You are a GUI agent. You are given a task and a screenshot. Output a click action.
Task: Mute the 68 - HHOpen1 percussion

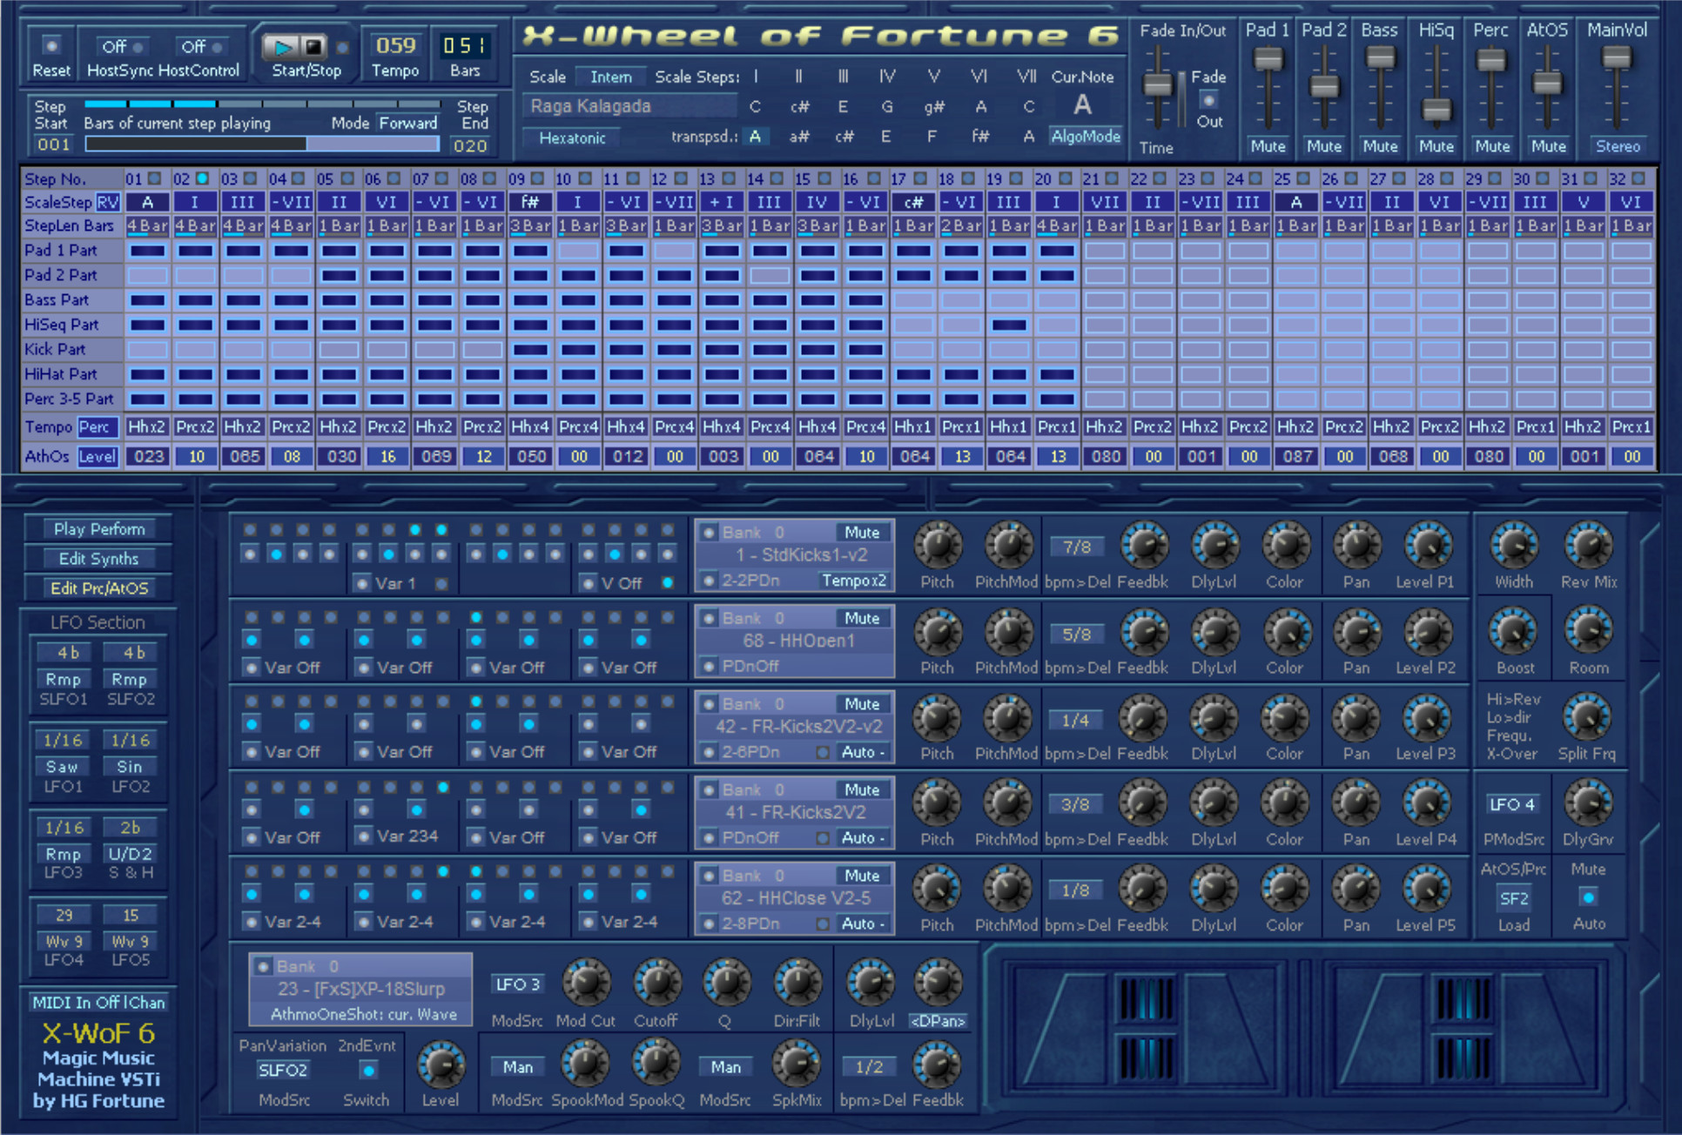(x=862, y=618)
